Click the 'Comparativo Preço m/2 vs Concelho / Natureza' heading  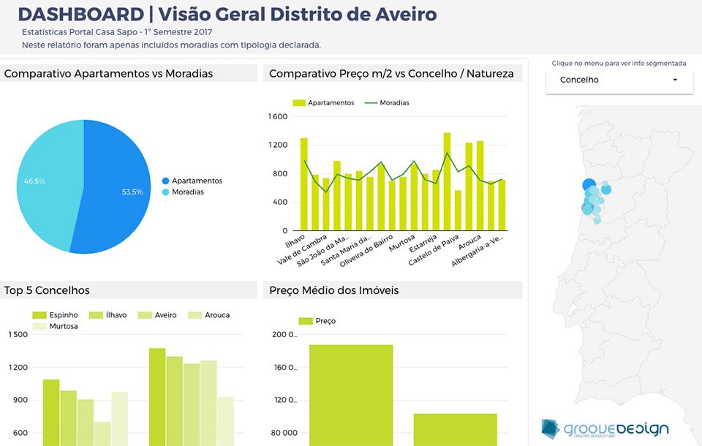(x=391, y=74)
